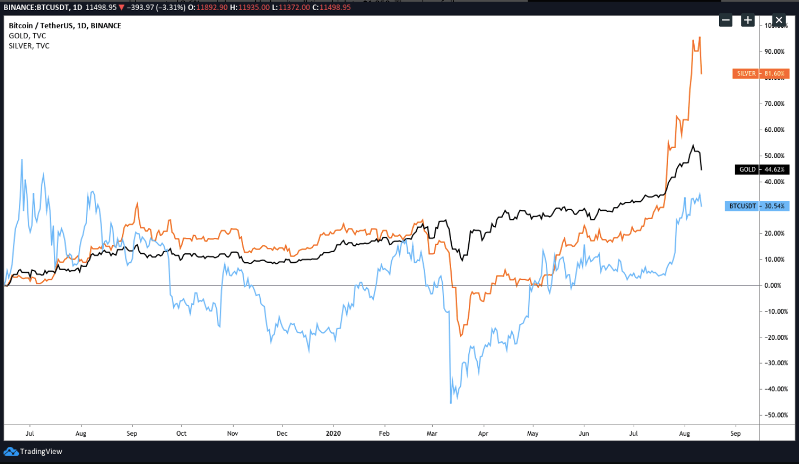Click the Jun label on time axis
Viewport: 799px width, 464px height.
584,433
